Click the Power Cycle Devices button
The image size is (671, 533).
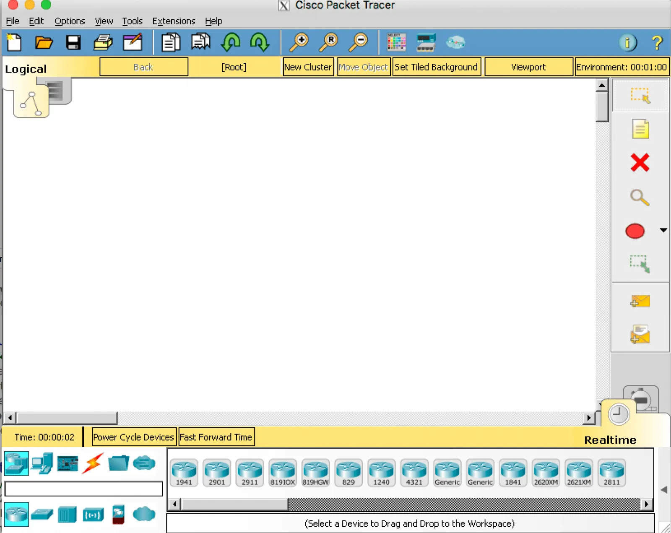pos(133,437)
